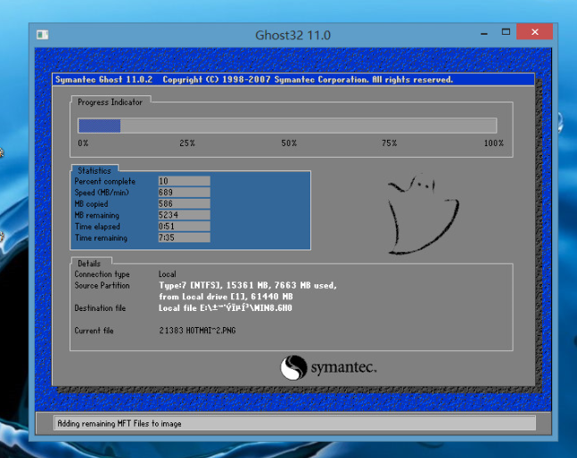Click the MB remaining label
This screenshot has height=458, width=577.
[97, 216]
